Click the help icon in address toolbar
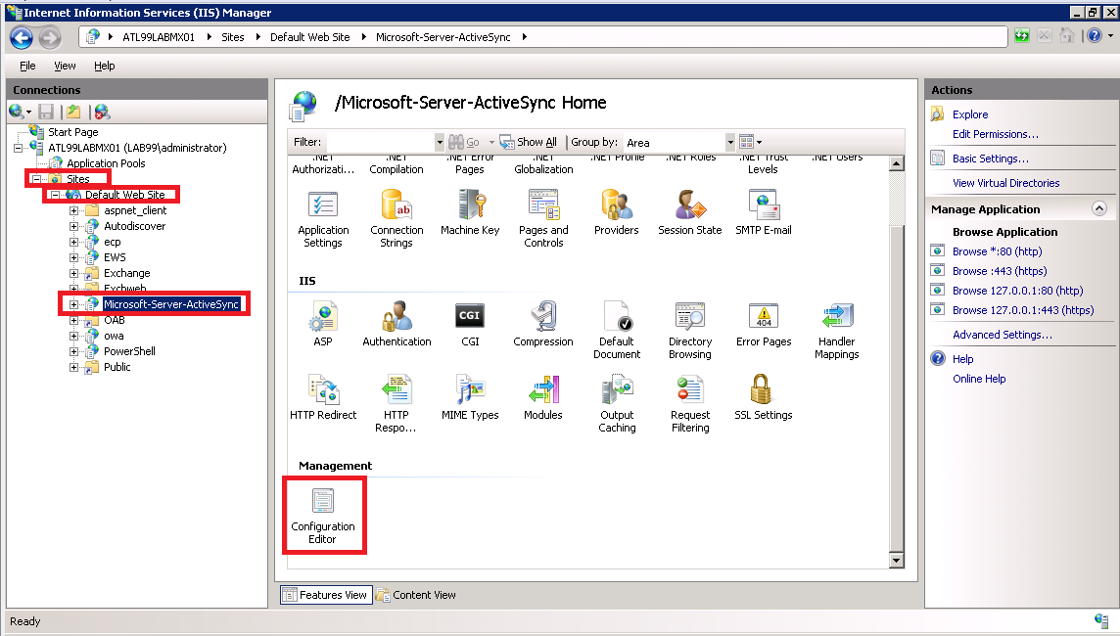 click(1094, 35)
